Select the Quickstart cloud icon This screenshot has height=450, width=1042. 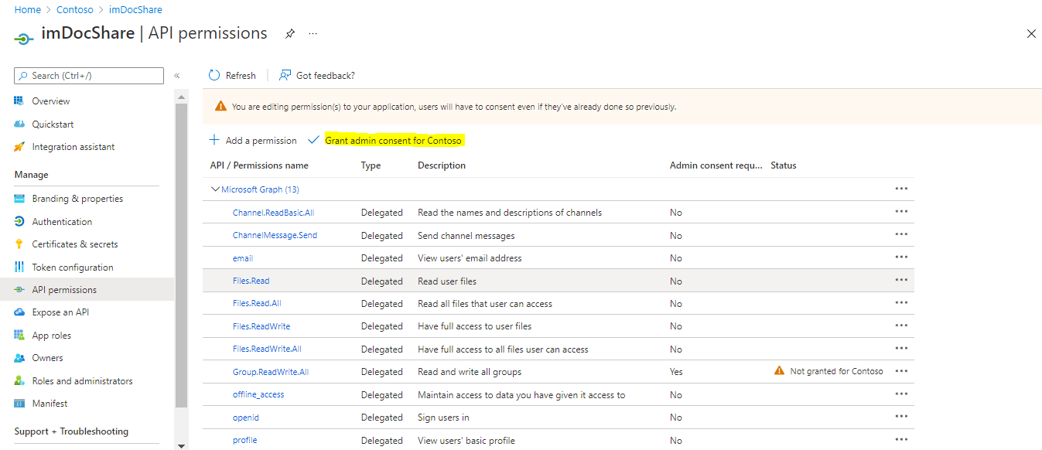point(19,124)
